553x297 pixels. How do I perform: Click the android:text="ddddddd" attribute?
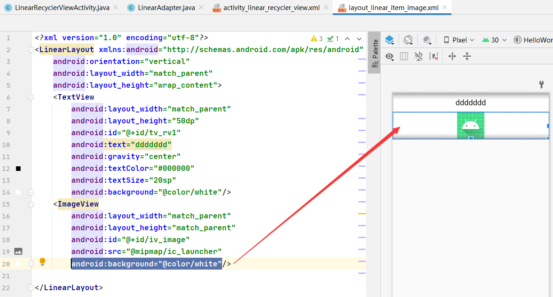coord(122,144)
